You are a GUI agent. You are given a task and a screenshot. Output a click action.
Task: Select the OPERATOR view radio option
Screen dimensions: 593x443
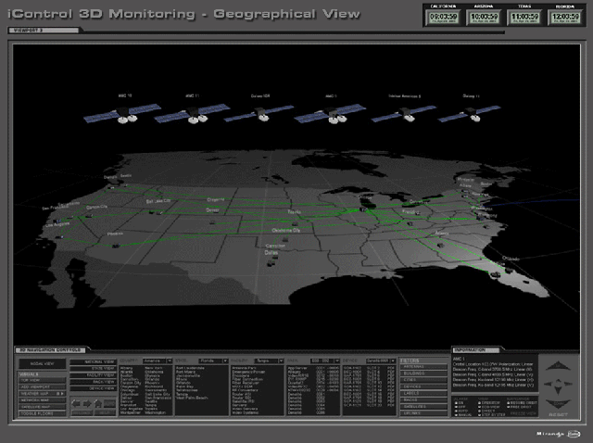coord(480,403)
